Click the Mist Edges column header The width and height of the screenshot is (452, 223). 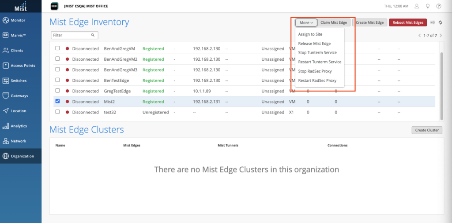tap(132, 146)
